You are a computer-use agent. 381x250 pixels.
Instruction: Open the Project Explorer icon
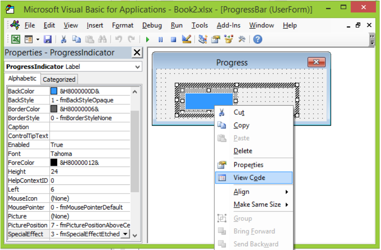coord(203,39)
